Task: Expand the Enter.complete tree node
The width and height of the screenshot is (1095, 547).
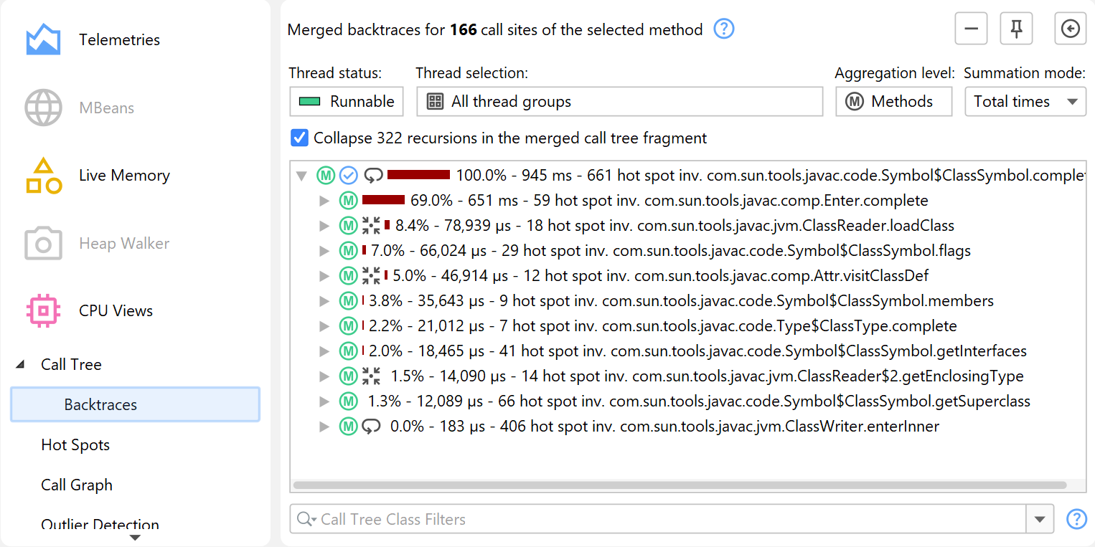Action: 324,201
